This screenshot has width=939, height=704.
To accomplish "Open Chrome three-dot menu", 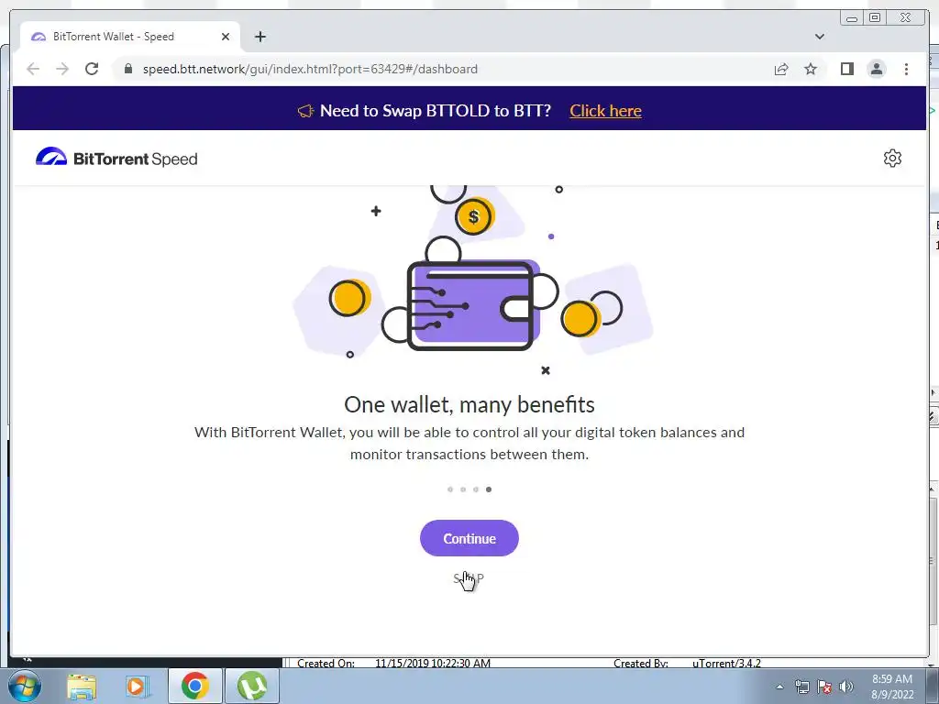I will [906, 69].
